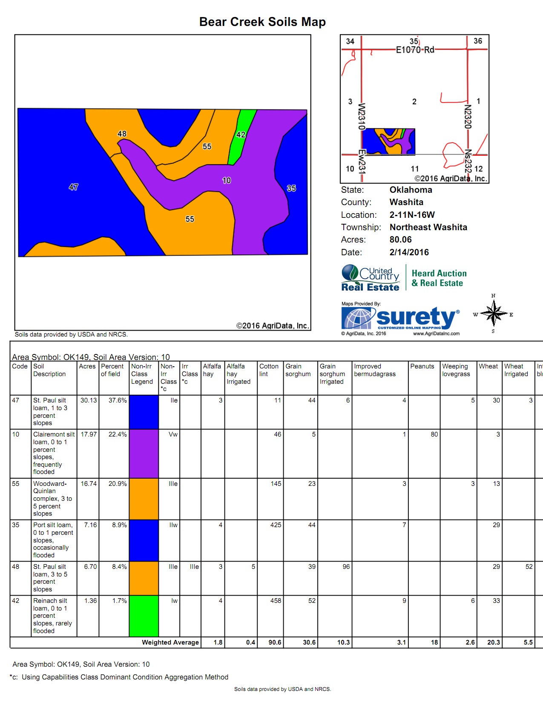Click the orange swatch in the Woodward-Quinlan row

pyautogui.click(x=144, y=499)
